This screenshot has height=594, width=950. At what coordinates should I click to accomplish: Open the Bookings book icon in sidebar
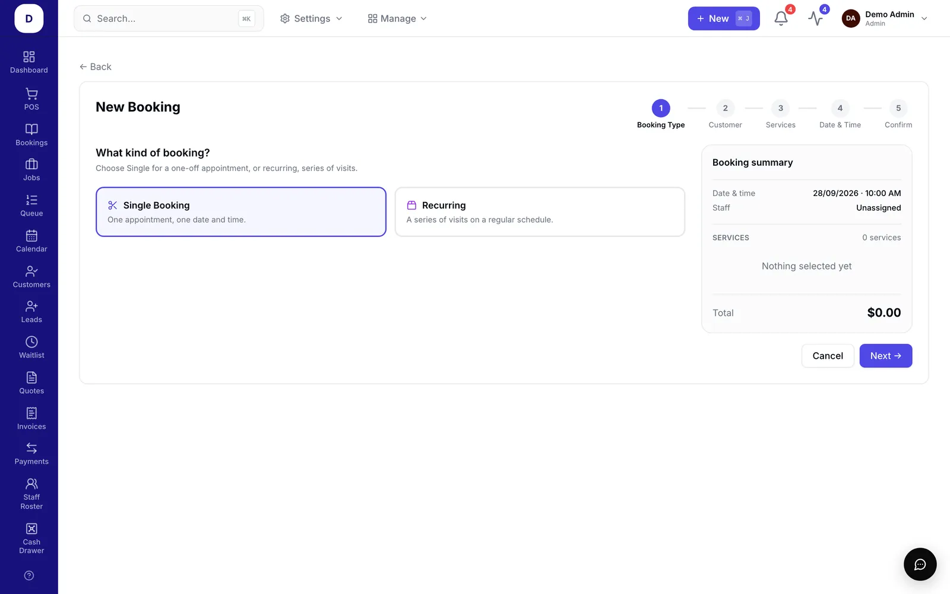(31, 129)
